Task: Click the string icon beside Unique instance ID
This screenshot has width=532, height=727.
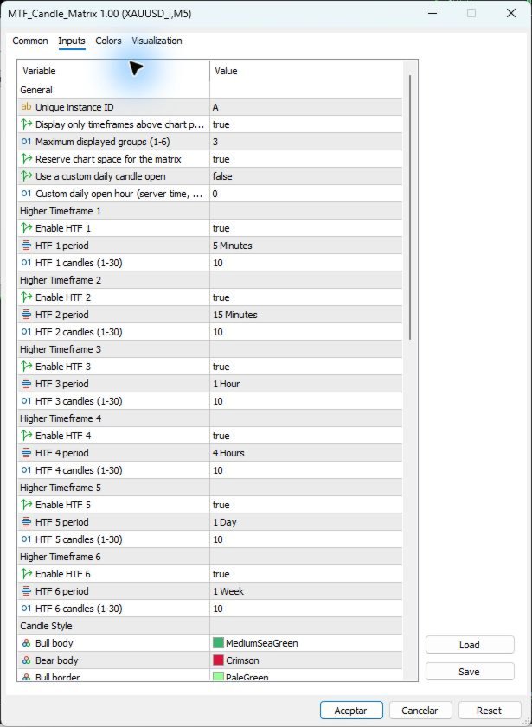Action: 27,107
